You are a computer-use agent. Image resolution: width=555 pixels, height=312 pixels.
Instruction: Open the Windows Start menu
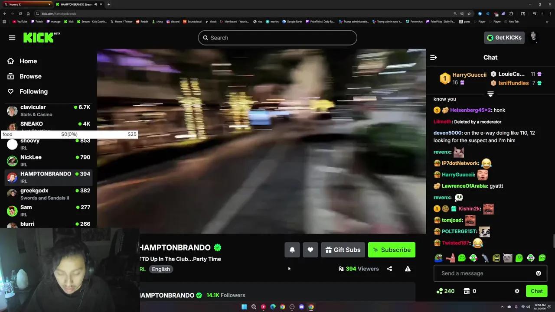(x=244, y=307)
